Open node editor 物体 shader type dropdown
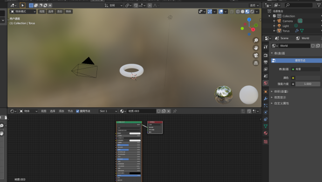Viewport: 322px width, 182px height. pos(28,111)
